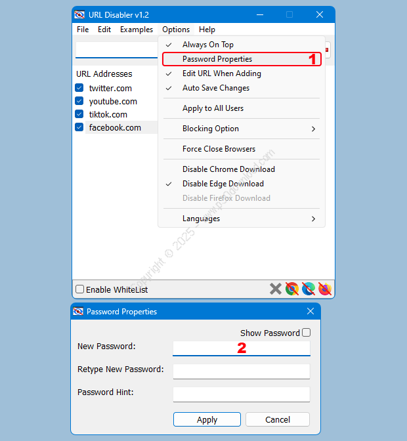Expand the Blocking Option submenu
The width and height of the screenshot is (407, 441).
[x=242, y=129]
